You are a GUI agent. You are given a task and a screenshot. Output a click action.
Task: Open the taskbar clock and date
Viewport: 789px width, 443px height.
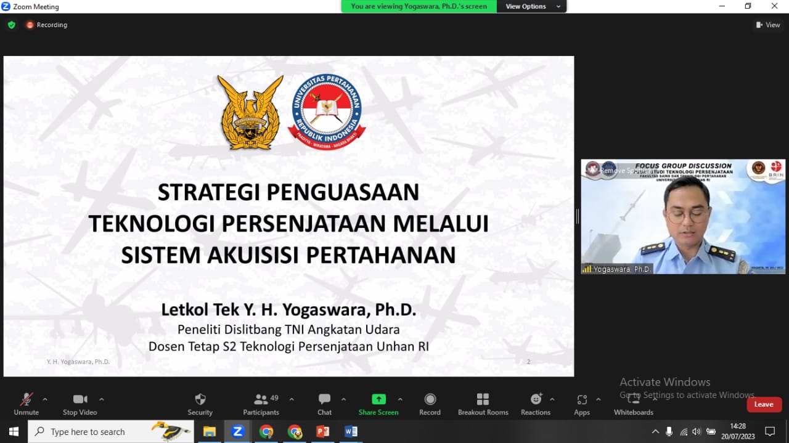pos(738,431)
